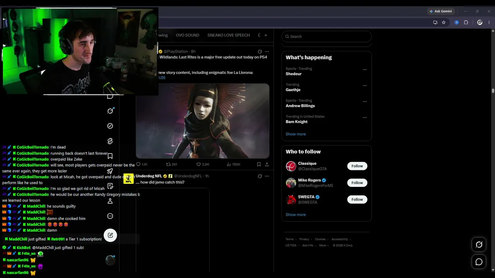495x278 pixels.
Task: Open the Privacy footer link
Action: click(304, 239)
